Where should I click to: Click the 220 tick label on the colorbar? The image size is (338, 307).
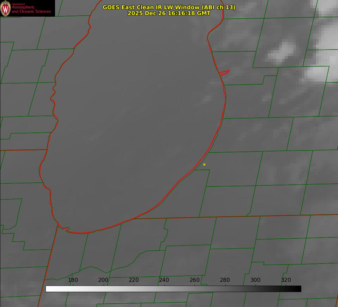point(134,280)
